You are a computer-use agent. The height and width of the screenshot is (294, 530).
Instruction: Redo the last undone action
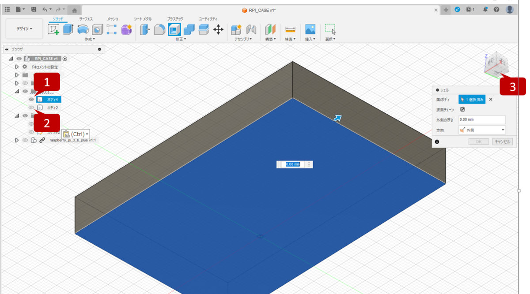[60, 9]
